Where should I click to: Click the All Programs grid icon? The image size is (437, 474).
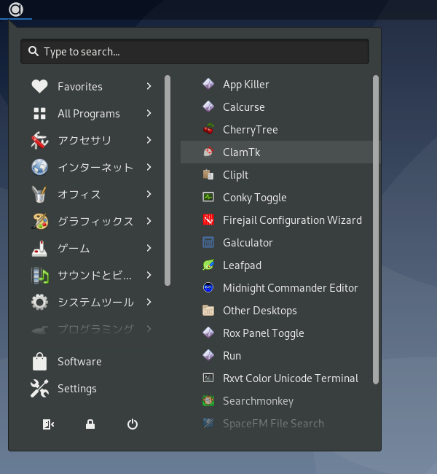pyautogui.click(x=39, y=113)
